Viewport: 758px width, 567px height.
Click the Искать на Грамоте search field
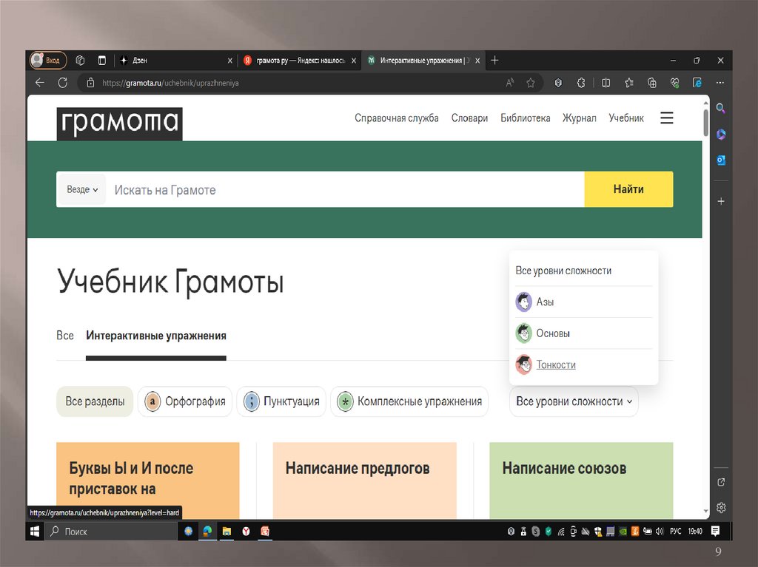coord(344,190)
